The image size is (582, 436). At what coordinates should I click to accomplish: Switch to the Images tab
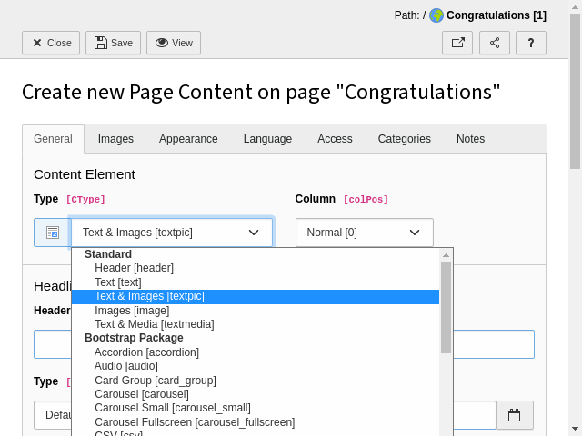click(115, 139)
